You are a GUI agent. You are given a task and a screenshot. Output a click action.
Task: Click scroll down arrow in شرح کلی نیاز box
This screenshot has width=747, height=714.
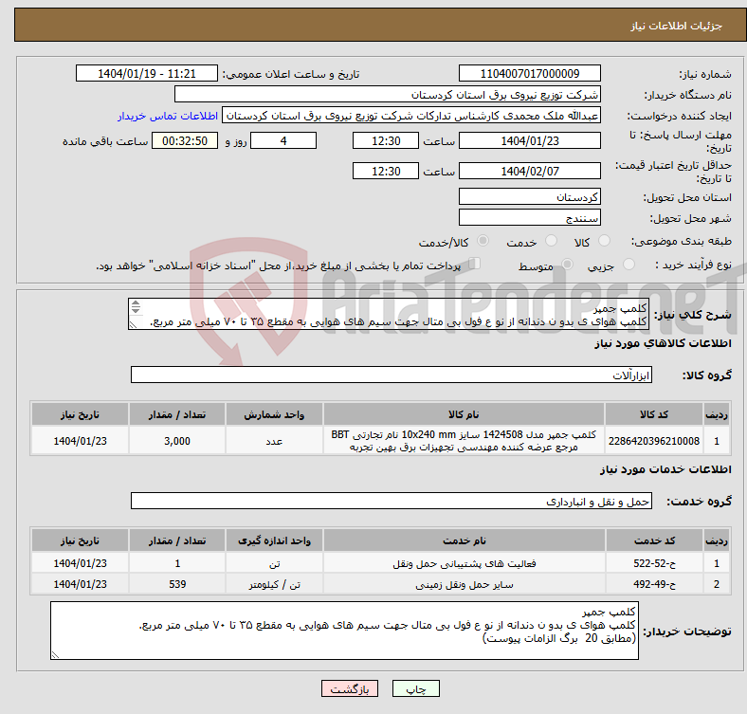136,310
